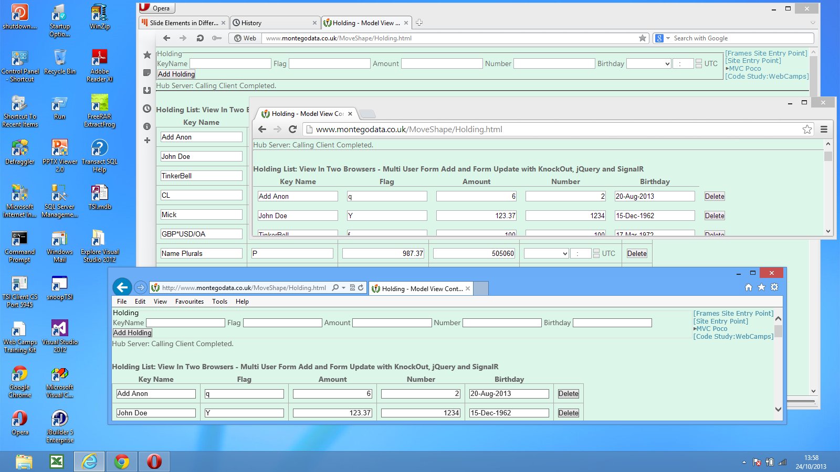The height and width of the screenshot is (472, 840).
Task: Switch to the History tab in Opera
Action: 274,23
